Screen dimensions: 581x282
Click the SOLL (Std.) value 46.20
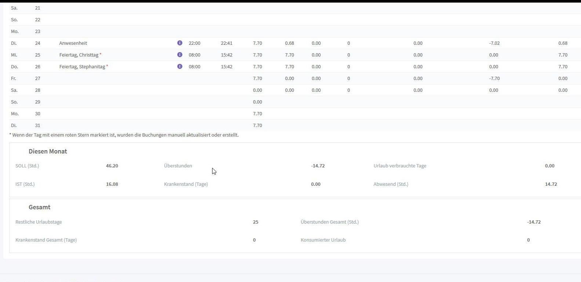coord(112,166)
